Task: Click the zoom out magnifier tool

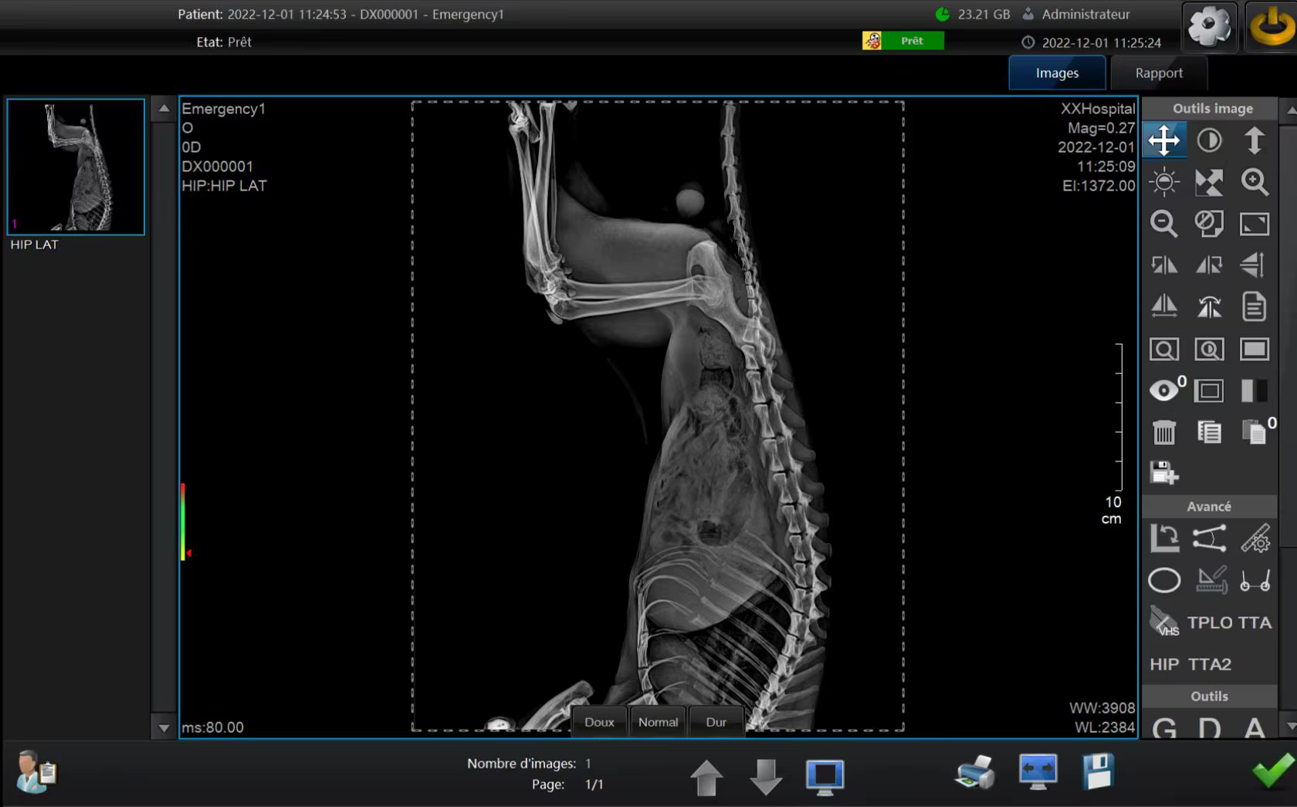Action: tap(1163, 224)
